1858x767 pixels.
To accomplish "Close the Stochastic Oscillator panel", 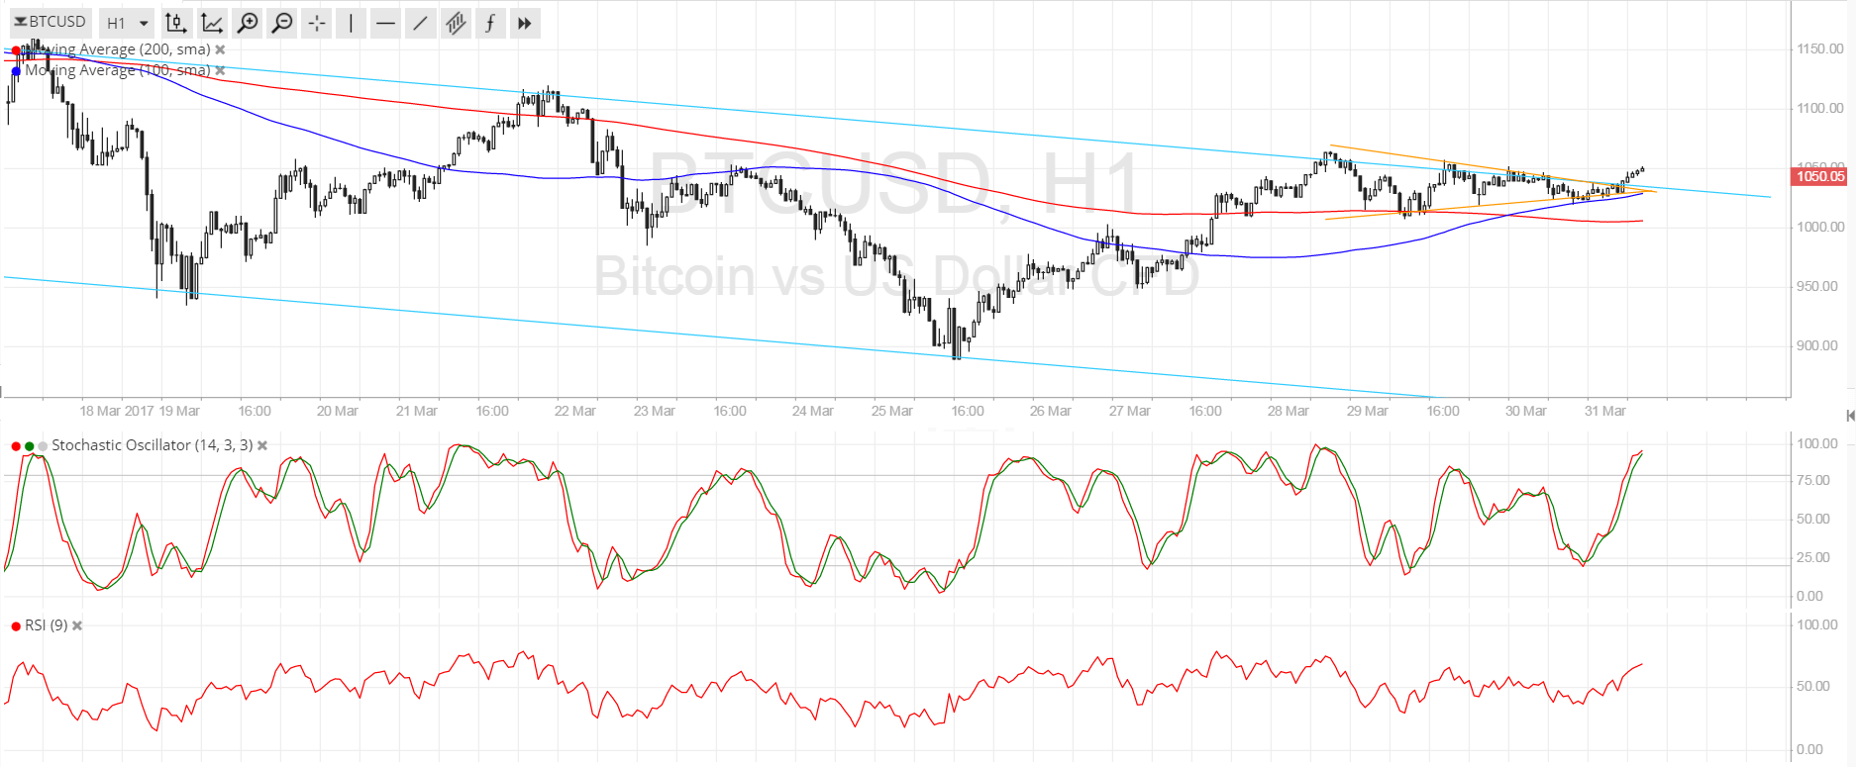I will pos(262,446).
